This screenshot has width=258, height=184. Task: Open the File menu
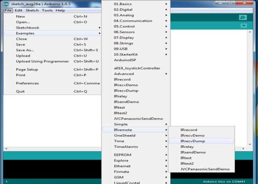8,10
